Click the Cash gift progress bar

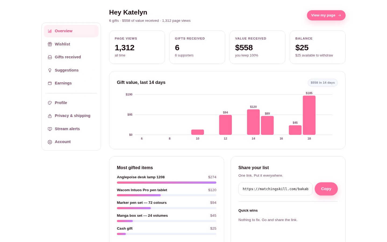[167, 234]
